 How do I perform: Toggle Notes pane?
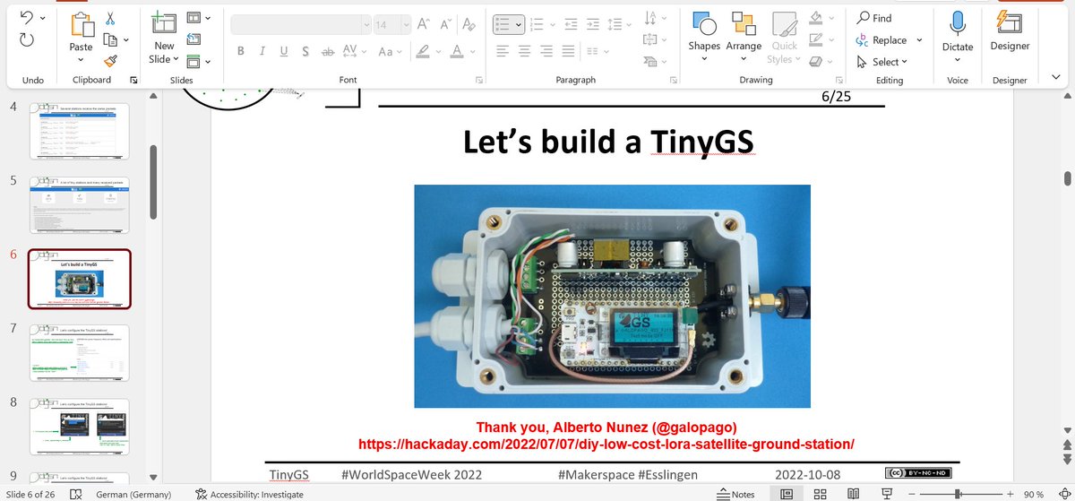[737, 494]
